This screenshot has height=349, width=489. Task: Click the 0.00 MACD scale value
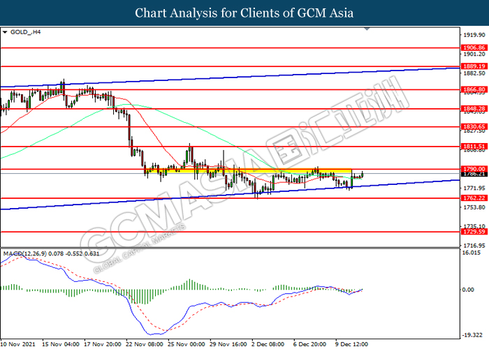click(468, 290)
